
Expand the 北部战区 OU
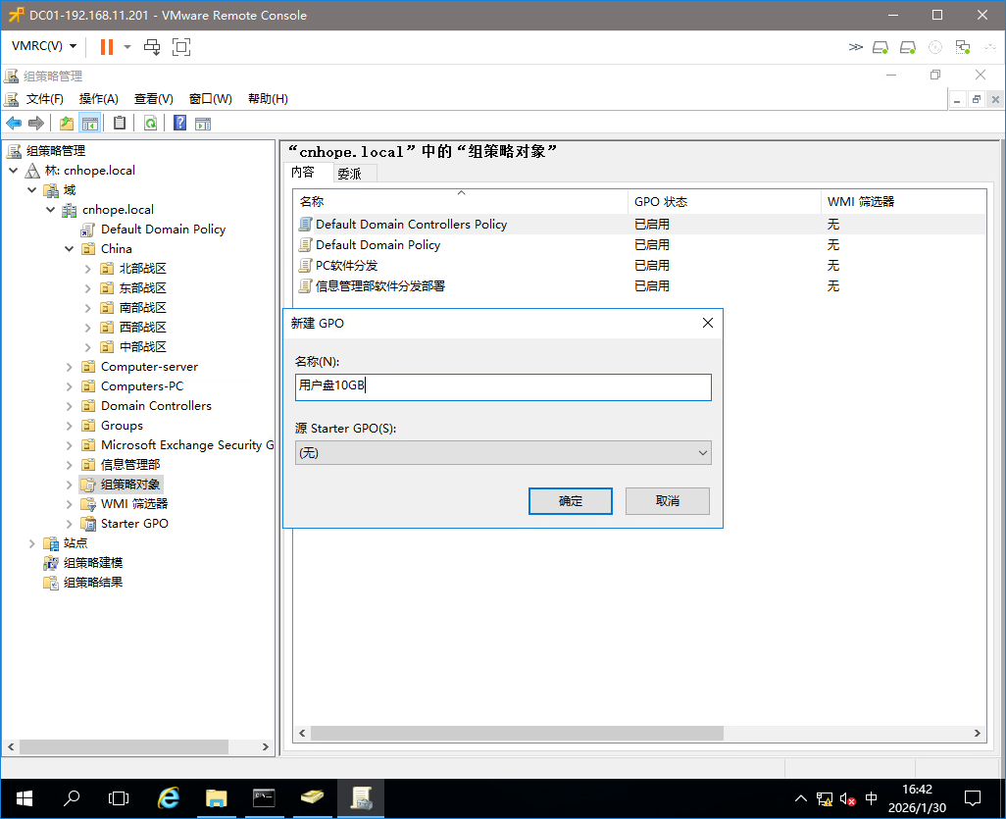click(x=88, y=269)
